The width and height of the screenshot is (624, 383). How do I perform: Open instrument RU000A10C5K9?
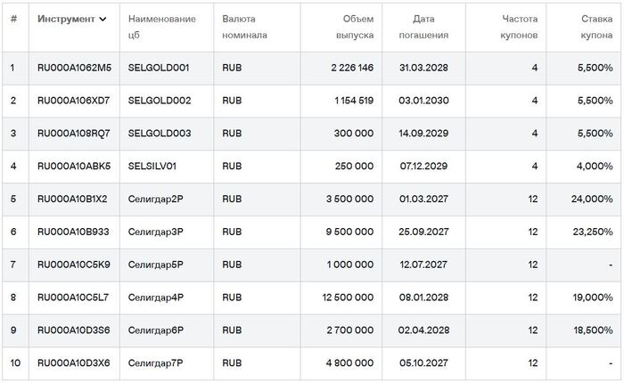[73, 265]
